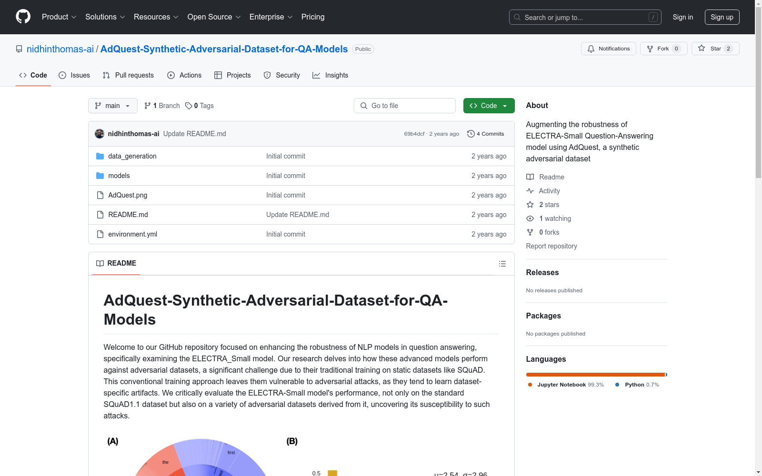Go to the Pricing page
762x476 pixels.
click(x=313, y=17)
